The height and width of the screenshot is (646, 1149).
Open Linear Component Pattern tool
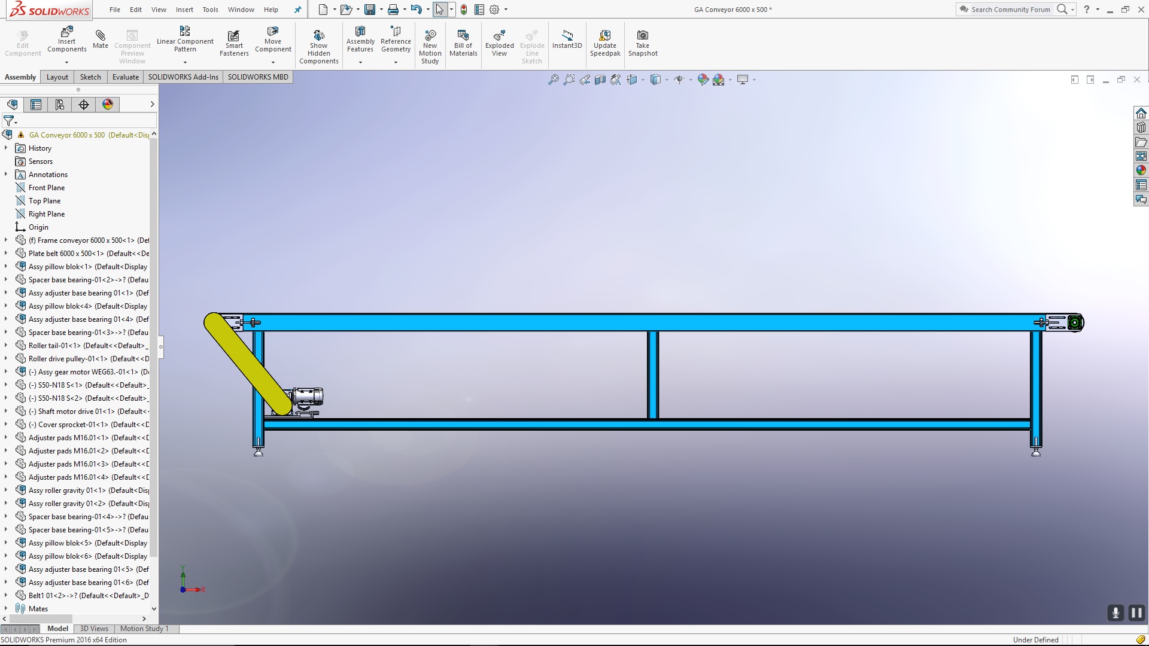click(185, 39)
